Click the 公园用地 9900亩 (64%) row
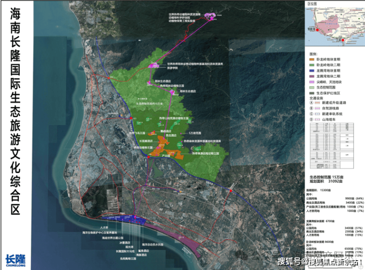The height and width of the screenshot is (270, 365). pyautogui.click(x=335, y=199)
